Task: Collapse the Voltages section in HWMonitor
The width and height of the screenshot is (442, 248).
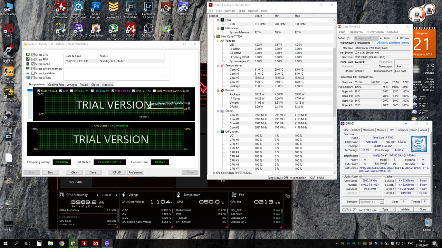Action: click(218, 41)
